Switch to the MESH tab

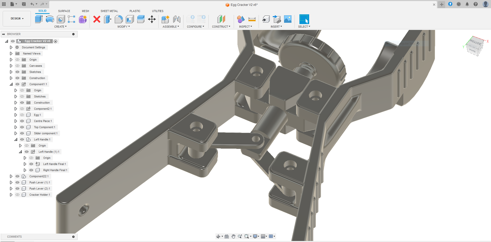pos(86,11)
